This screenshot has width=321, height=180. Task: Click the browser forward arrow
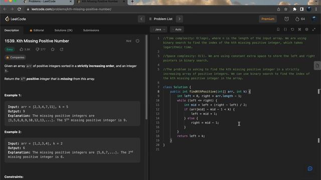pyautogui.click(x=12, y=9)
